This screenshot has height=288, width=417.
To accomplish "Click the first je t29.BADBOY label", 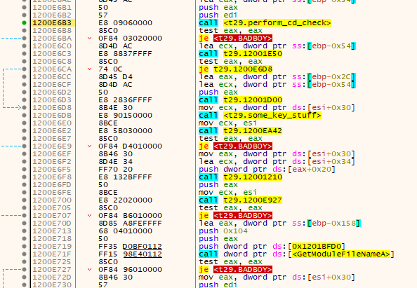I will (x=235, y=39).
